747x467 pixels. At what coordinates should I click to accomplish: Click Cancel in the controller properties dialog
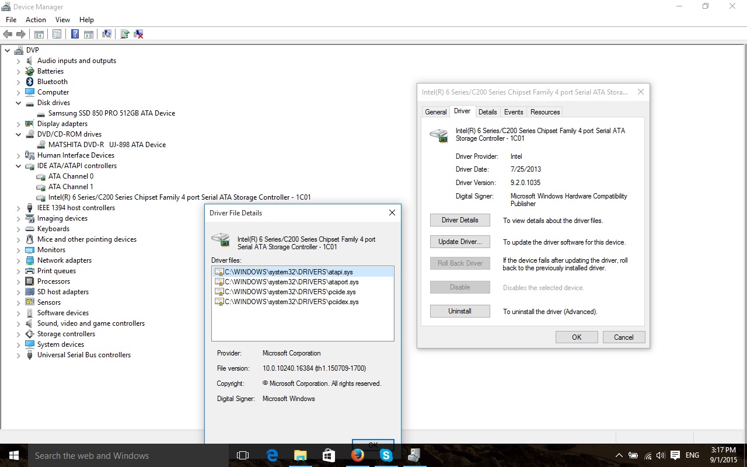(623, 337)
